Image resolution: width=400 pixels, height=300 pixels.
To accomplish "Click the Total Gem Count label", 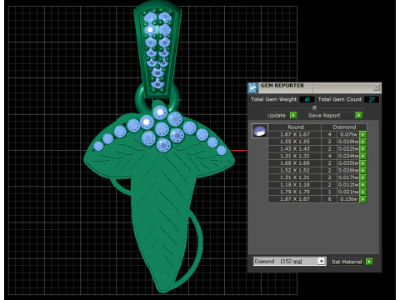I will [340, 99].
